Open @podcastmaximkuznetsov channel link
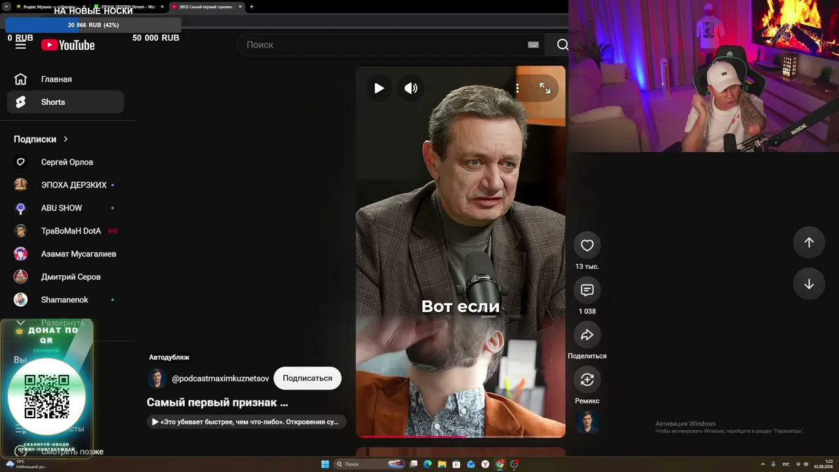Viewport: 839px width, 472px height. [x=220, y=378]
